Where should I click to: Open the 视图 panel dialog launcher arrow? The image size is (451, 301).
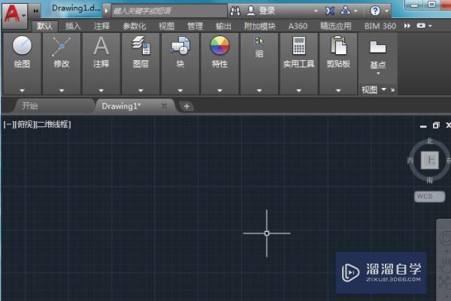(x=392, y=90)
